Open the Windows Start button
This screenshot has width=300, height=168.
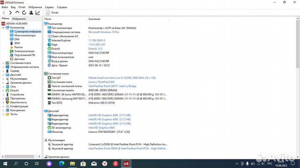(x=5, y=163)
